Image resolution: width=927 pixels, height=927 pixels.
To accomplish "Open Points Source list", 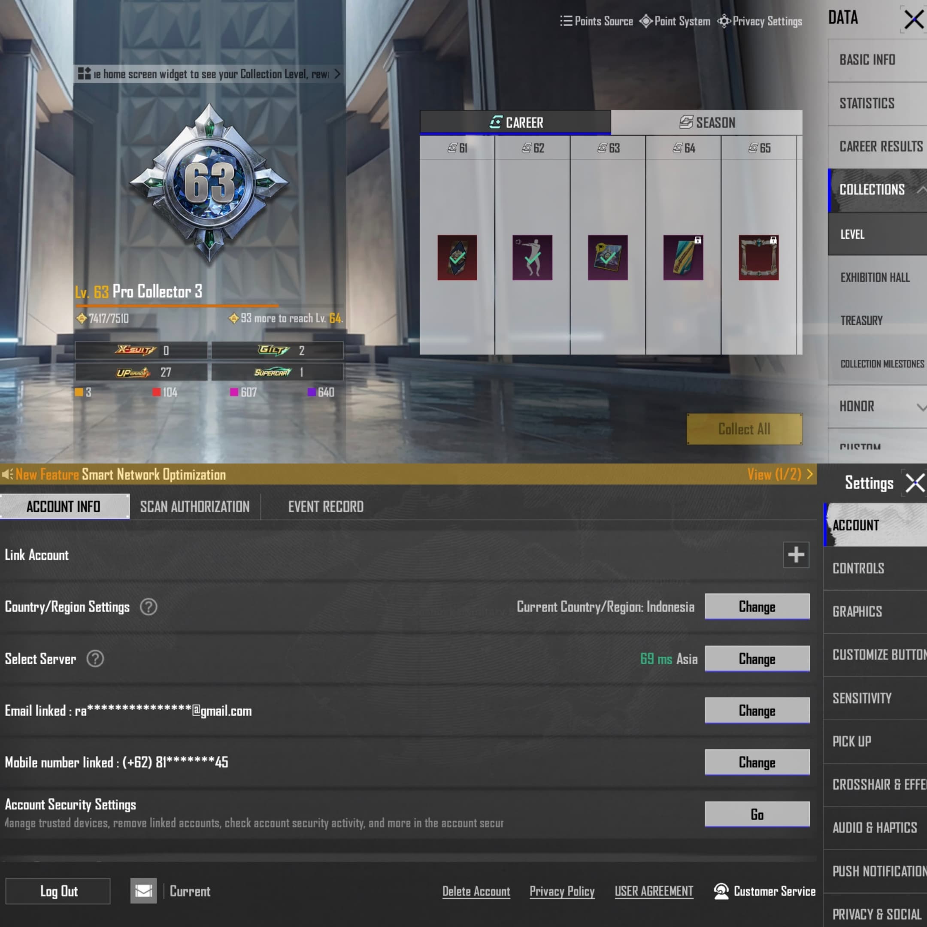I will point(597,21).
